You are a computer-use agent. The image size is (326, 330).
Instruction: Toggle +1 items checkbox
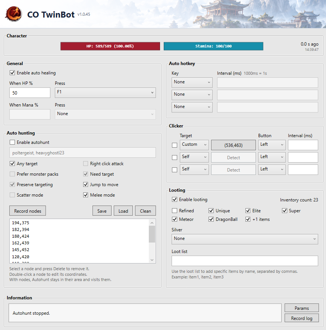[x=248, y=219]
